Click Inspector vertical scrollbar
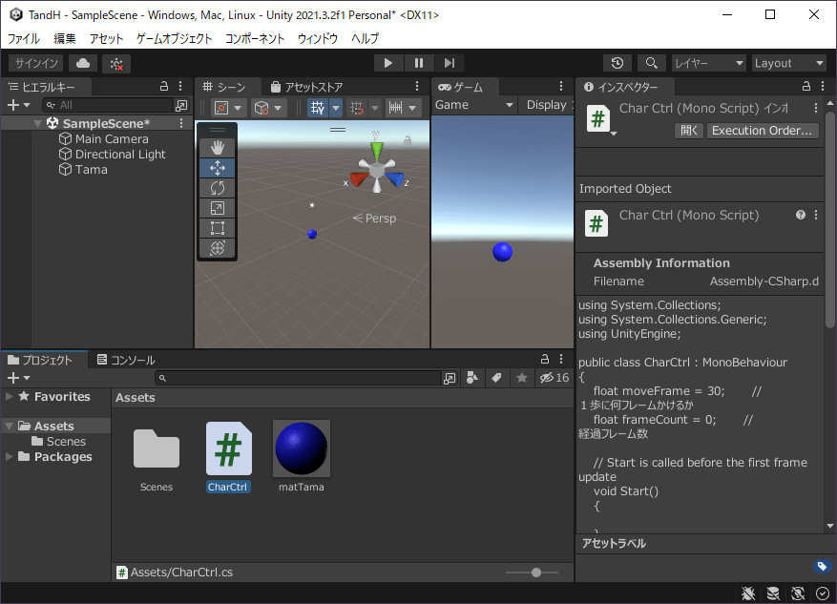 (x=829, y=219)
